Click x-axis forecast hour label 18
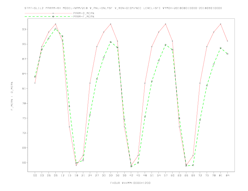The image size is (248, 191). tap(76, 175)
